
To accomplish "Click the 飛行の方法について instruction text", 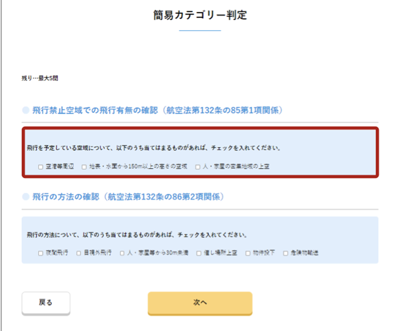I will tap(136, 235).
